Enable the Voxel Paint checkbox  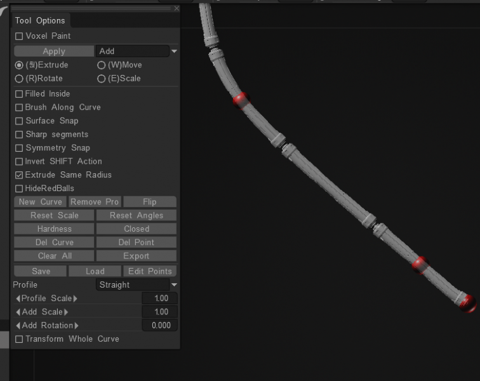(x=19, y=36)
